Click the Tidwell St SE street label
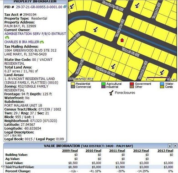178x173 pixels. pyautogui.click(x=131, y=52)
